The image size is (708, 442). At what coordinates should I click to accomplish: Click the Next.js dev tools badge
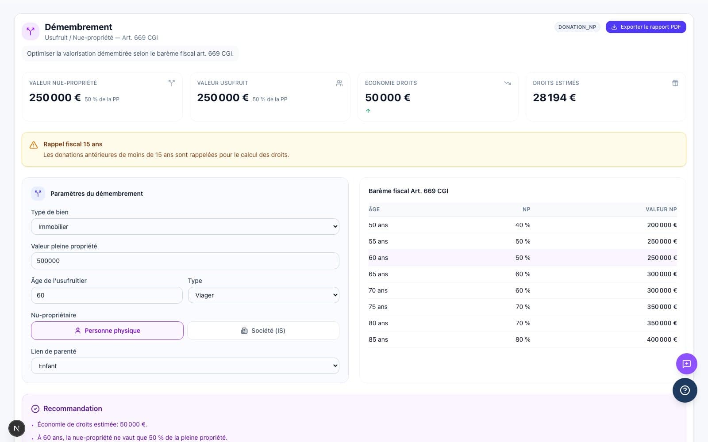tap(17, 428)
